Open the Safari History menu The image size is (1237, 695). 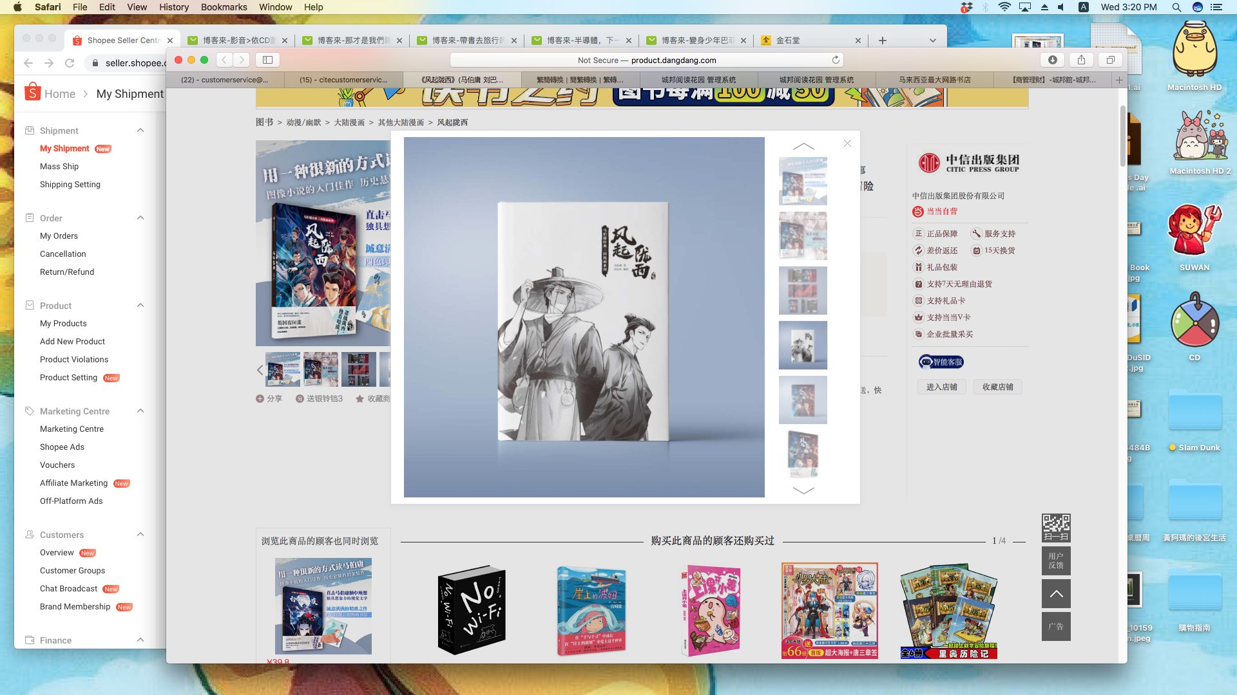click(174, 7)
